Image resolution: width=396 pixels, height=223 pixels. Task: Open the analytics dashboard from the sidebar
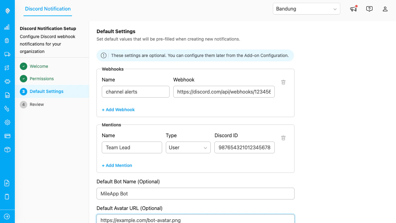coord(7,27)
